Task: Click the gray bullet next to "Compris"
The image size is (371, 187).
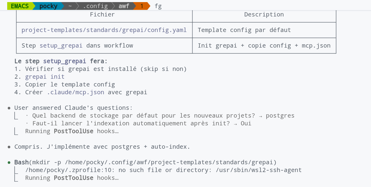Action: (9, 147)
